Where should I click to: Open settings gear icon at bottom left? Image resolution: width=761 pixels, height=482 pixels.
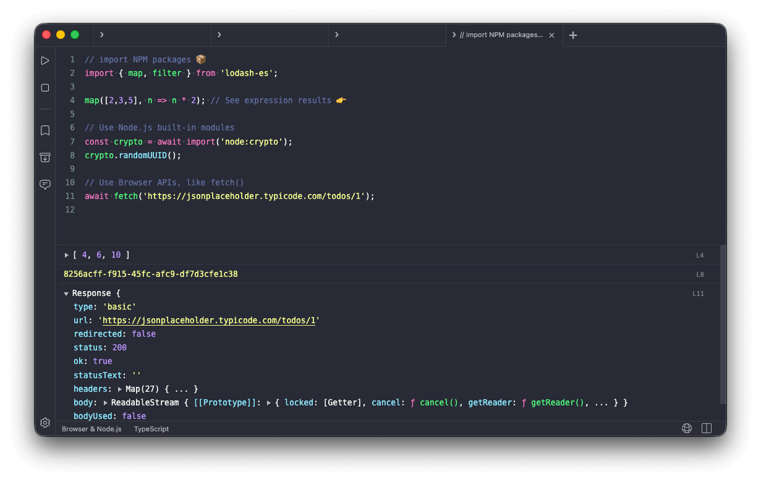[45, 423]
